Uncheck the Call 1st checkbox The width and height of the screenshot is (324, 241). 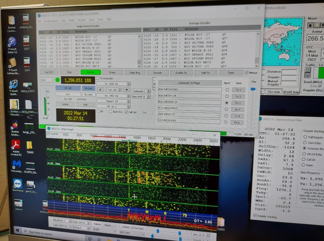126,112
